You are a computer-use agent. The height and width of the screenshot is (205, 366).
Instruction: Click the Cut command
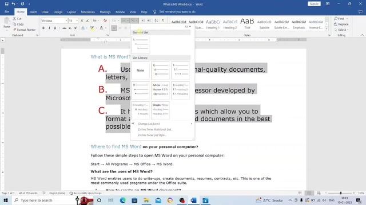click(17, 19)
